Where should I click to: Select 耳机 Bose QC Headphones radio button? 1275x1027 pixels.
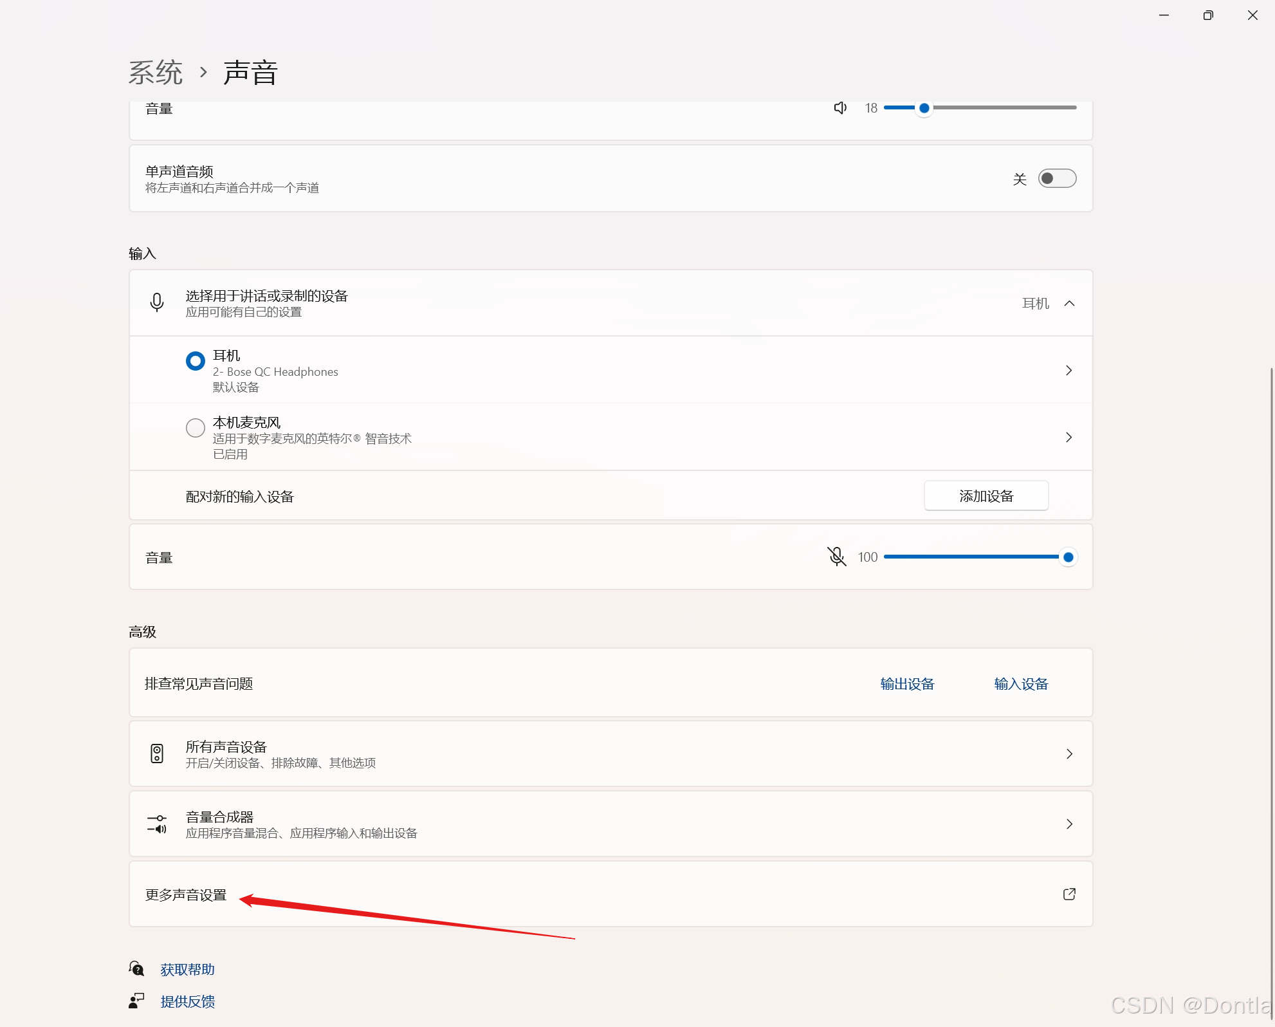click(196, 361)
